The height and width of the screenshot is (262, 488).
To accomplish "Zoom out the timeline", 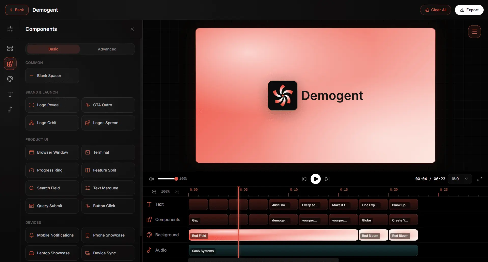I will pyautogui.click(x=154, y=192).
